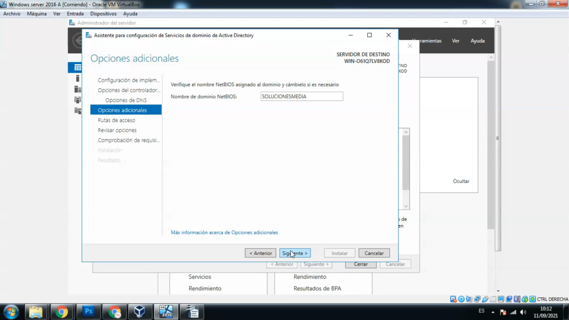Click the speaker volume icon in the tray
Image resolution: width=569 pixels, height=320 pixels.
522,312
